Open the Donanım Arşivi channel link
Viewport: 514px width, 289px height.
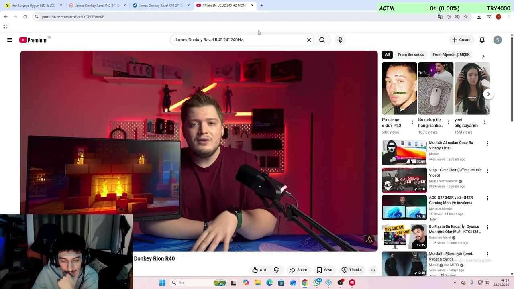[441, 238]
